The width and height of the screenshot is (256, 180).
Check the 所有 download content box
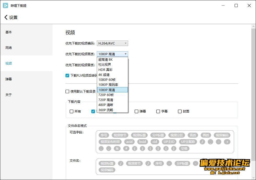click(72, 111)
